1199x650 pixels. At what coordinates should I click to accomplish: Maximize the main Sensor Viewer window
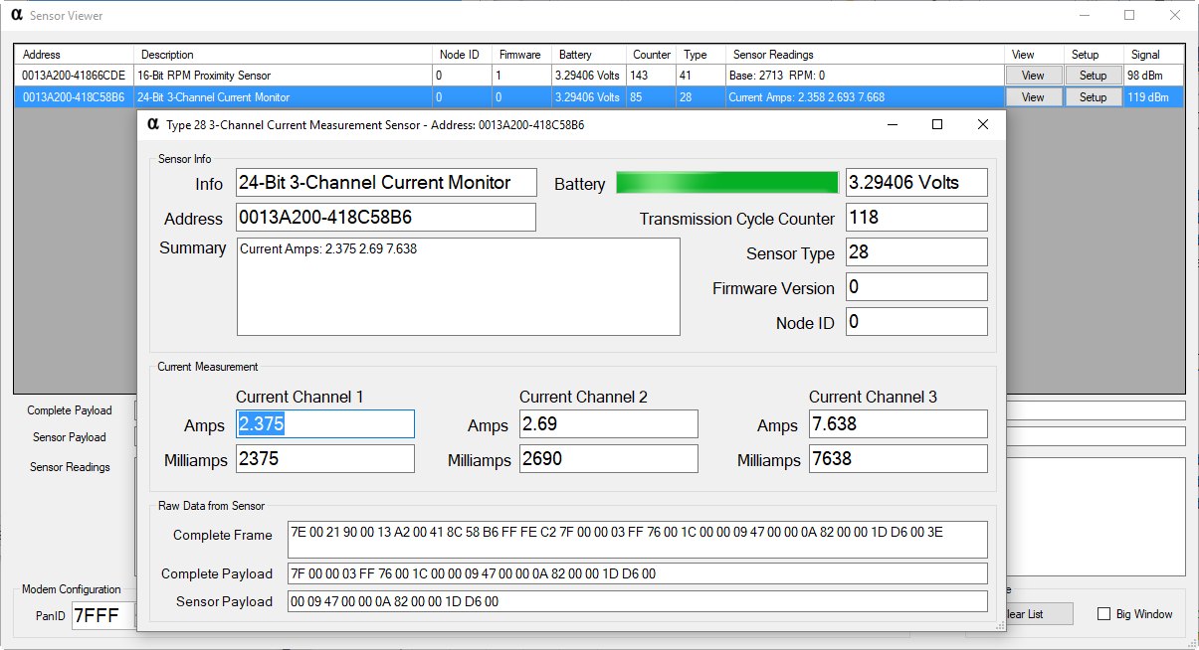click(x=1129, y=15)
